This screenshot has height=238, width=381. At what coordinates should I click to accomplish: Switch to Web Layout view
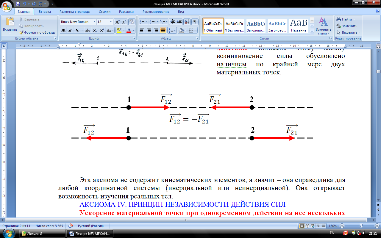pos(313,226)
